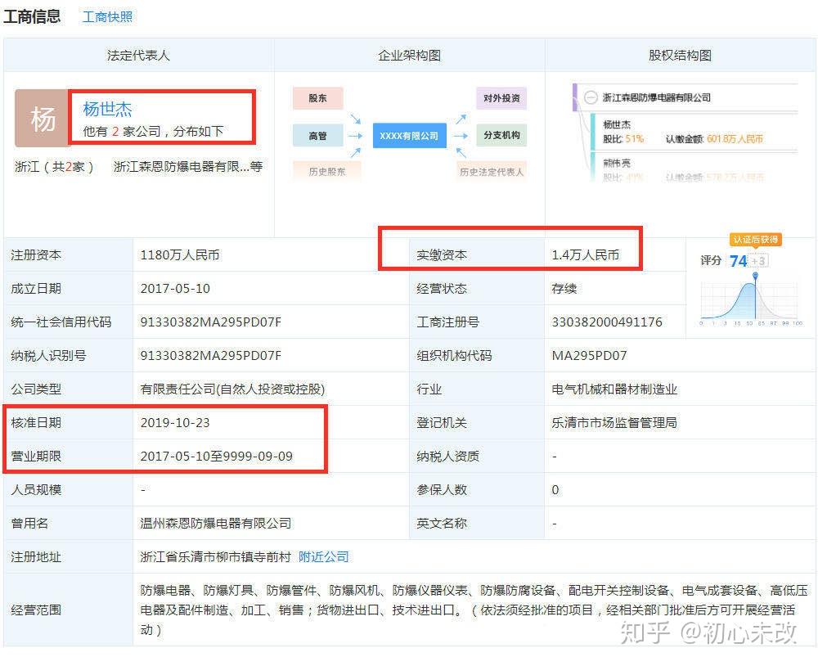Click taxpayer ID value beside 纳税人识别号

[210, 355]
